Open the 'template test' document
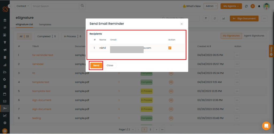This screenshot has height=134, width=274. (41, 82)
